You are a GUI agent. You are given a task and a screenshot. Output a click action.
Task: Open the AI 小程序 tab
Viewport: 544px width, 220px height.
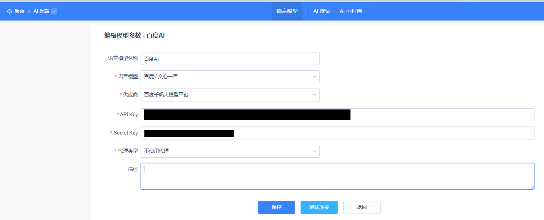click(350, 11)
